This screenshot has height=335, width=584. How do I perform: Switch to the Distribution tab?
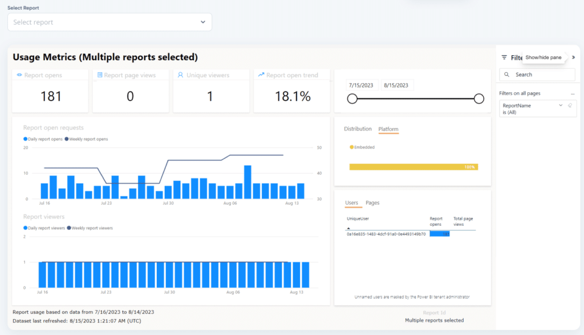pos(358,129)
